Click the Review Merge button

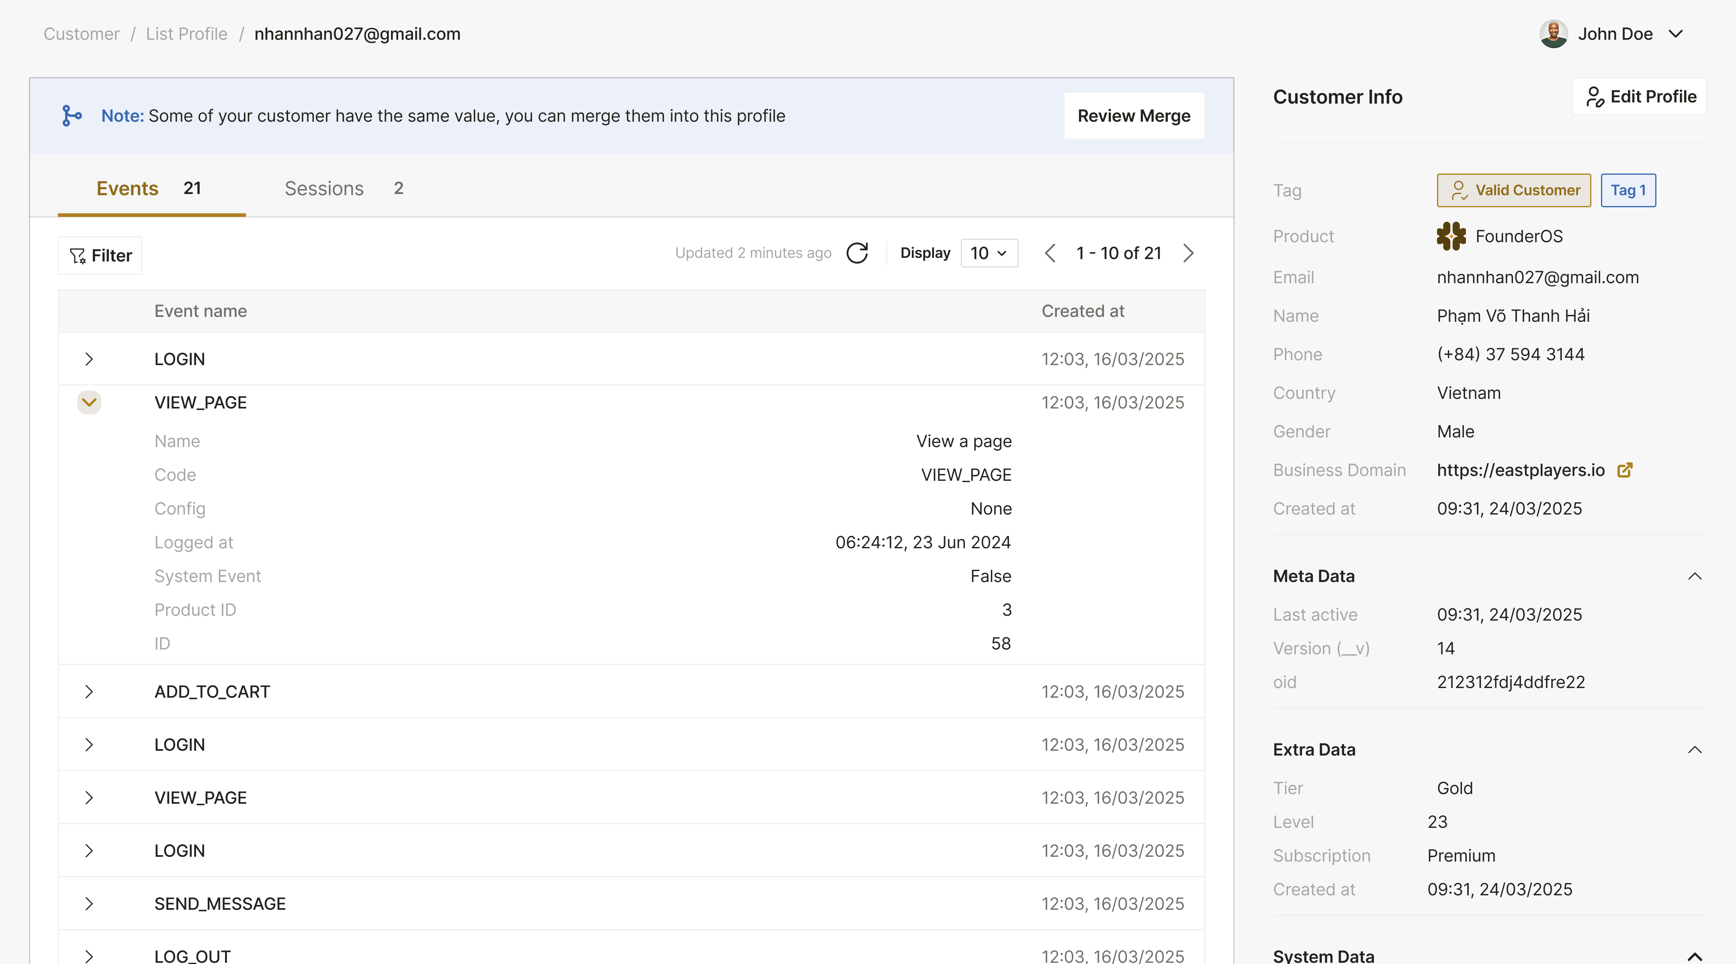[x=1134, y=116]
